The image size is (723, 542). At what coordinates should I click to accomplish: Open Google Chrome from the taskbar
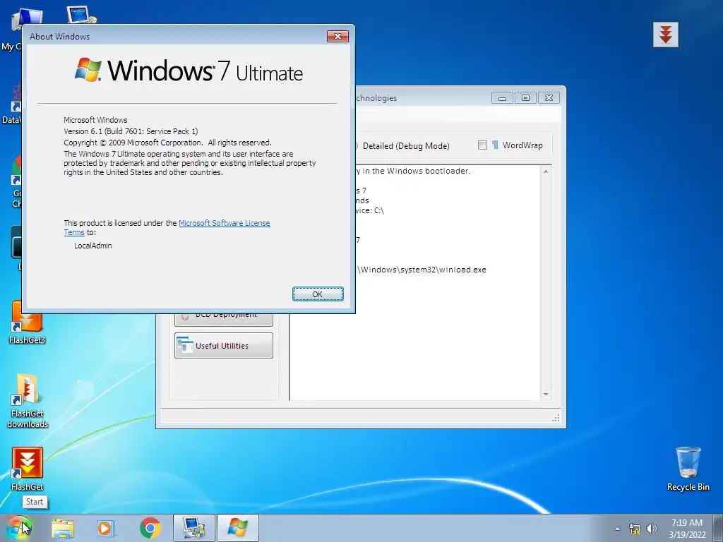(150, 528)
